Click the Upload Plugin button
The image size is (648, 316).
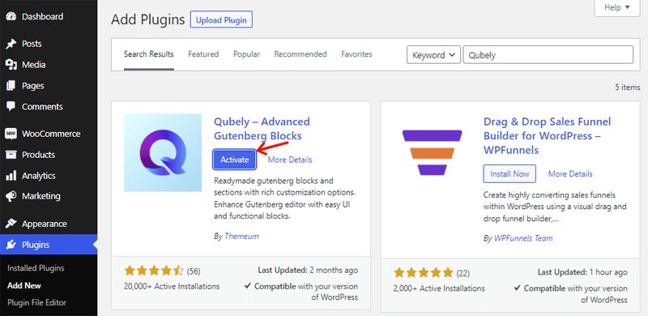point(221,20)
